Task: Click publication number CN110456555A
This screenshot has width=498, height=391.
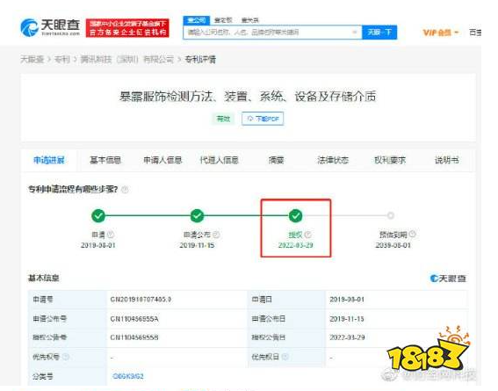Action: pyautogui.click(x=134, y=319)
